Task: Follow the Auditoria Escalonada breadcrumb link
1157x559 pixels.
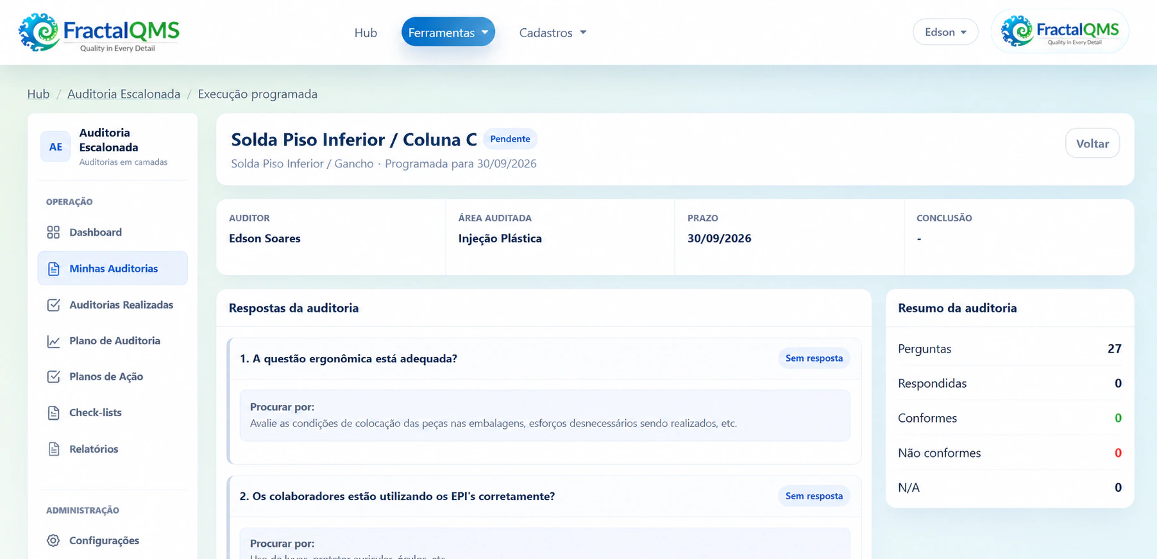Action: point(124,94)
